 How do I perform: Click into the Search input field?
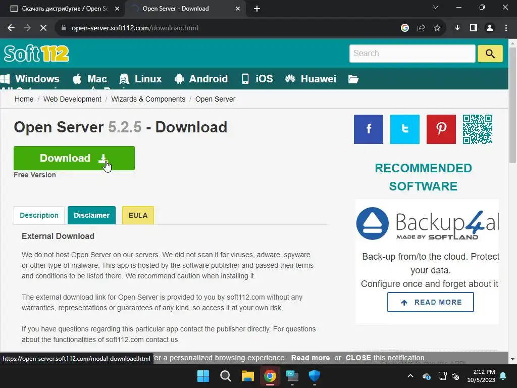tap(412, 54)
